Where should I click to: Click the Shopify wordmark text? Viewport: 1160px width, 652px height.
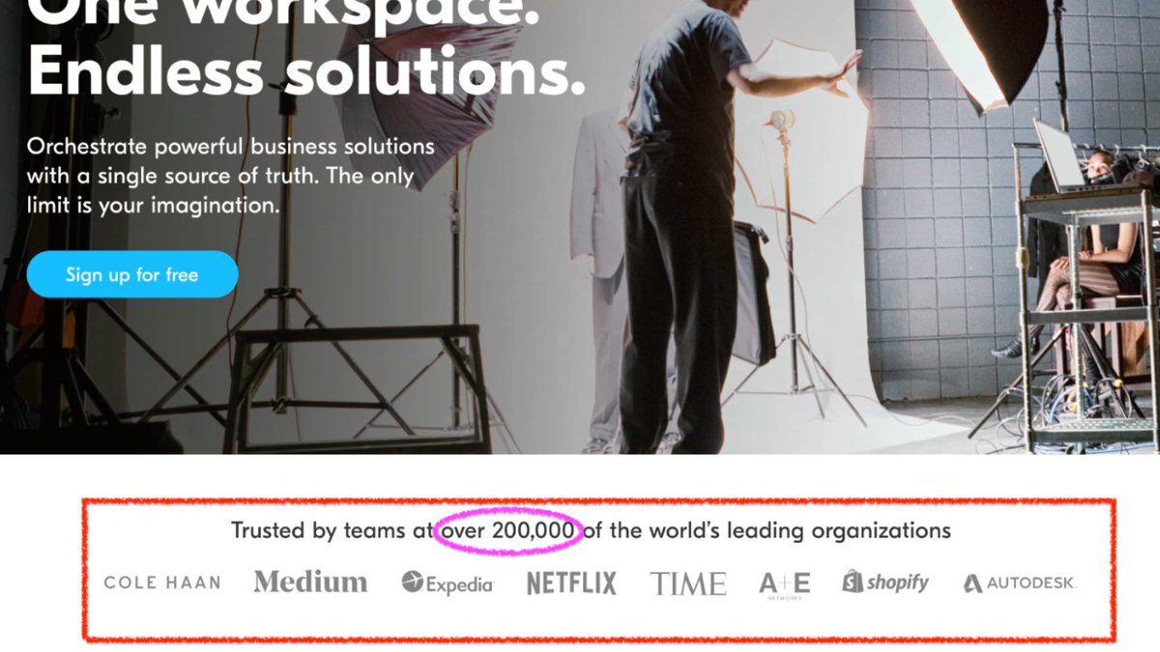[897, 582]
